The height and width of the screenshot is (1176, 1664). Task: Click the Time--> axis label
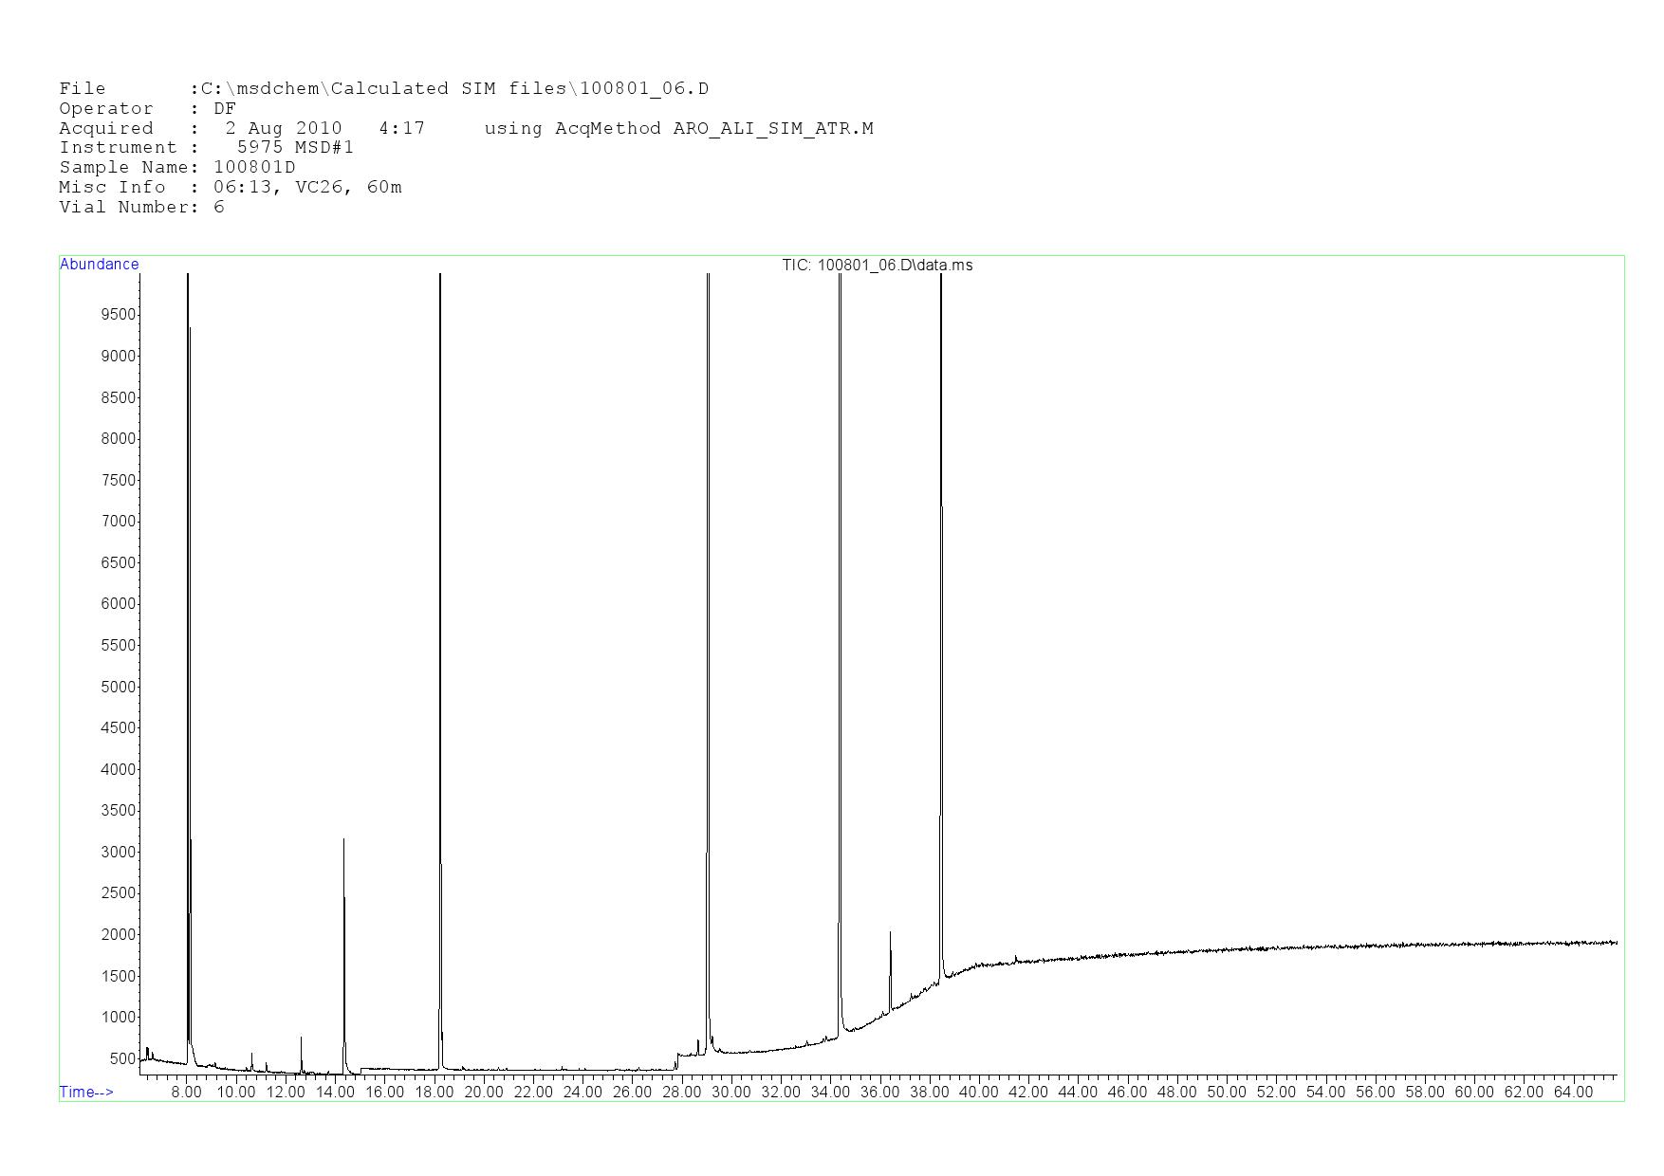86,1092
